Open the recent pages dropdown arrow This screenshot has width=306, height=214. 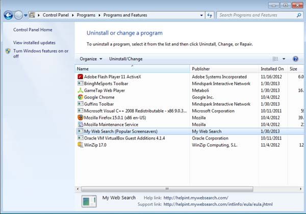click(25, 15)
